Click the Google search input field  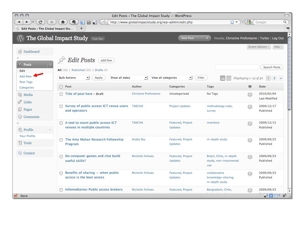[x=269, y=22]
